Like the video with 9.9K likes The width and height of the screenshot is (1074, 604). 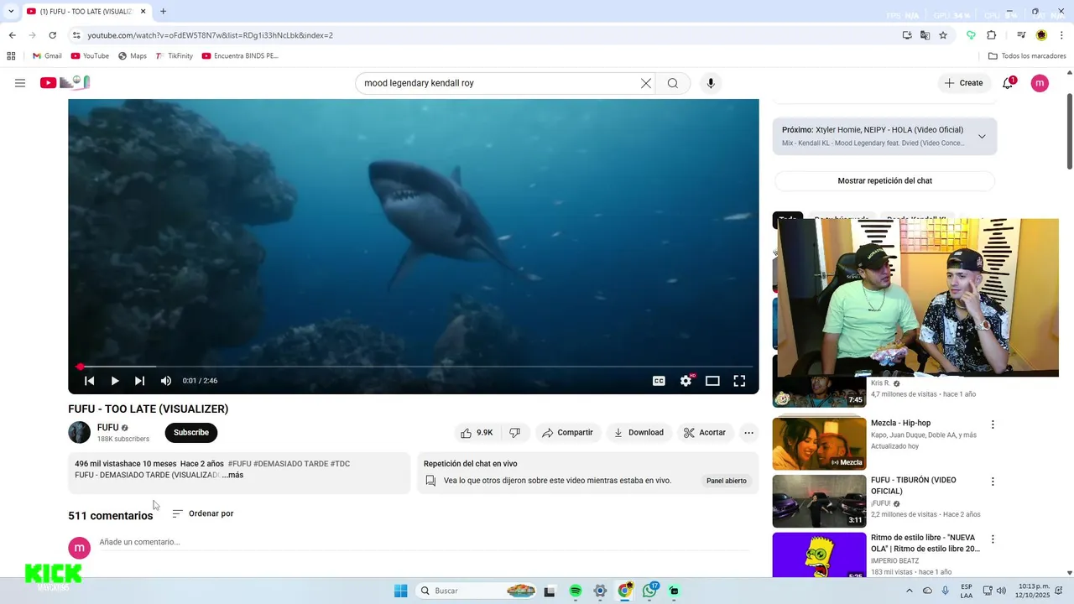click(x=476, y=433)
